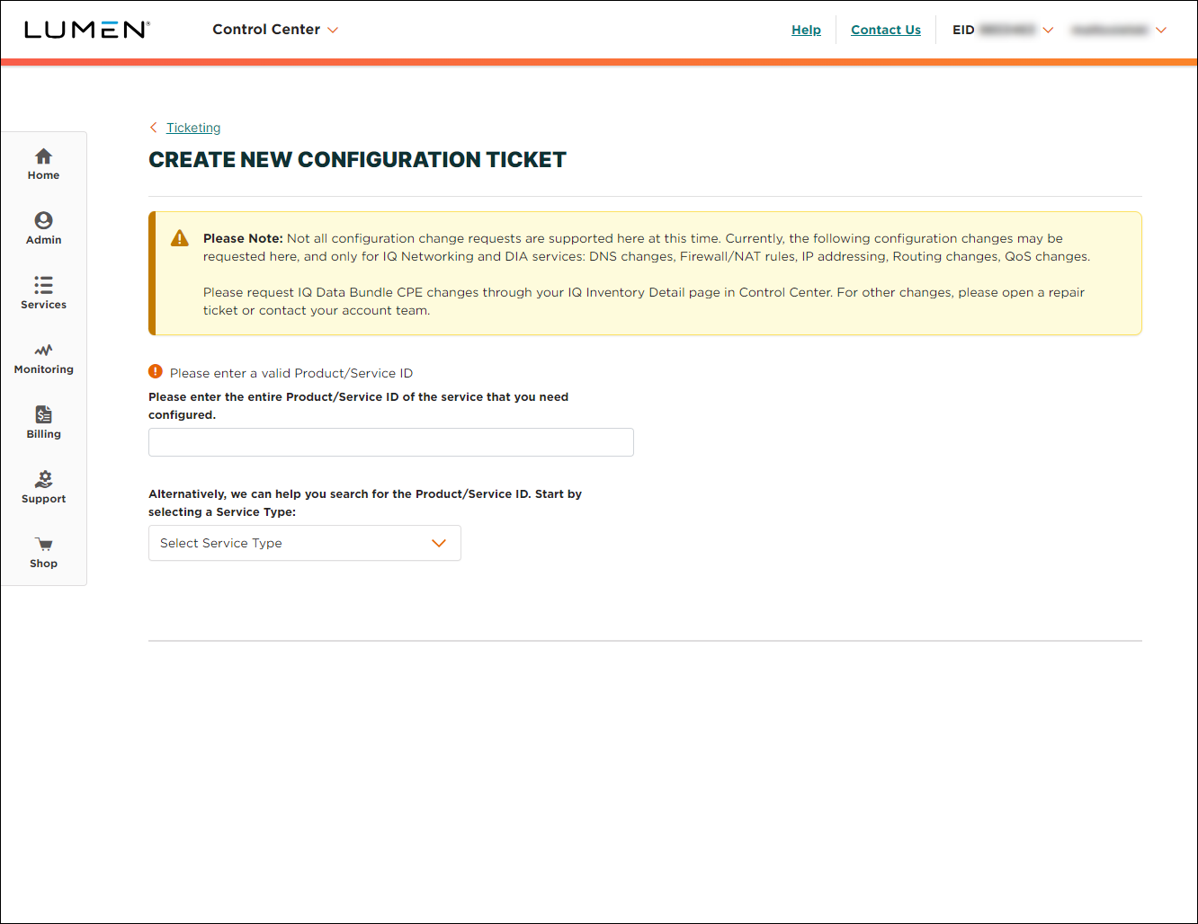1198x924 pixels.
Task: Open the Support icon in sidebar
Action: tap(43, 479)
